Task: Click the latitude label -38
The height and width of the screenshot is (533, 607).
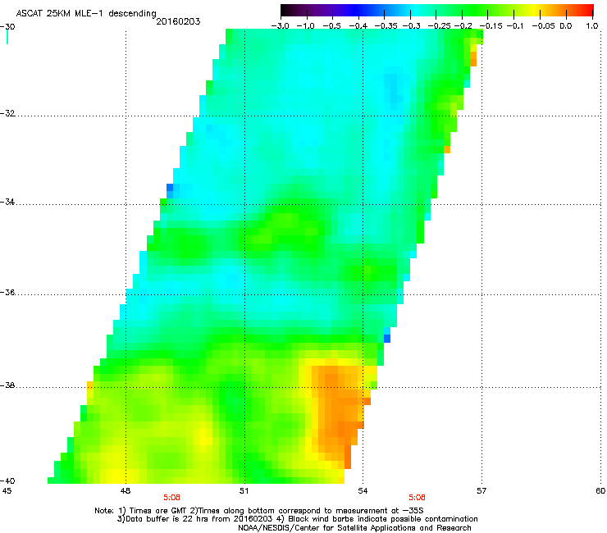Action: 7,385
